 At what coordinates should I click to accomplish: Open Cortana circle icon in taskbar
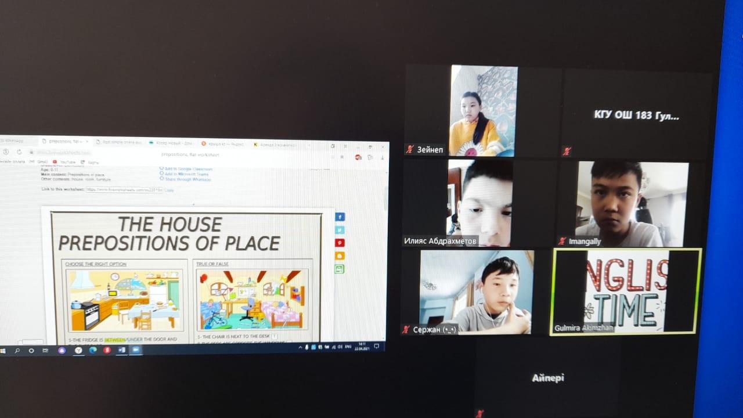click(31, 351)
